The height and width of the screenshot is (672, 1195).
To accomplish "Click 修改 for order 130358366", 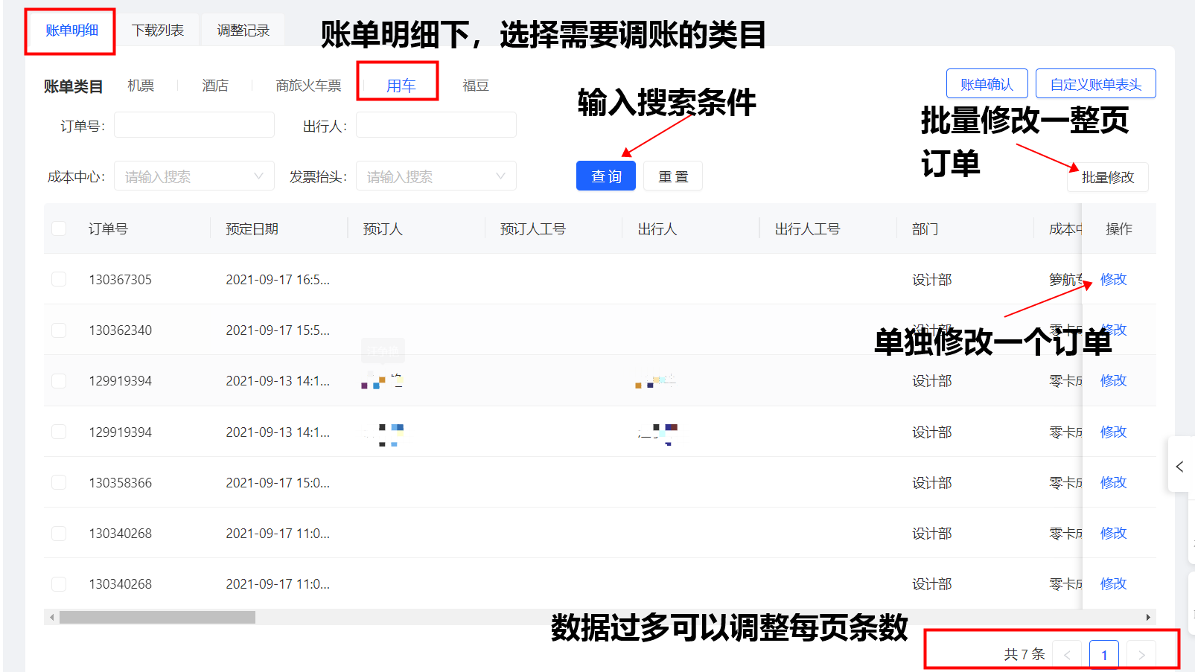I will point(1113,482).
